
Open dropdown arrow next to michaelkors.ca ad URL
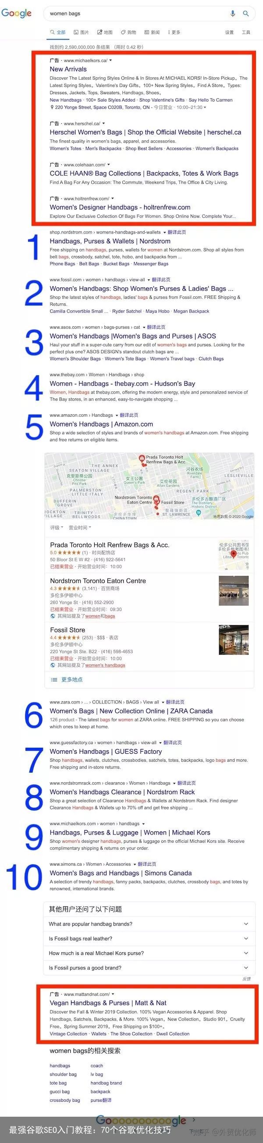click(111, 60)
